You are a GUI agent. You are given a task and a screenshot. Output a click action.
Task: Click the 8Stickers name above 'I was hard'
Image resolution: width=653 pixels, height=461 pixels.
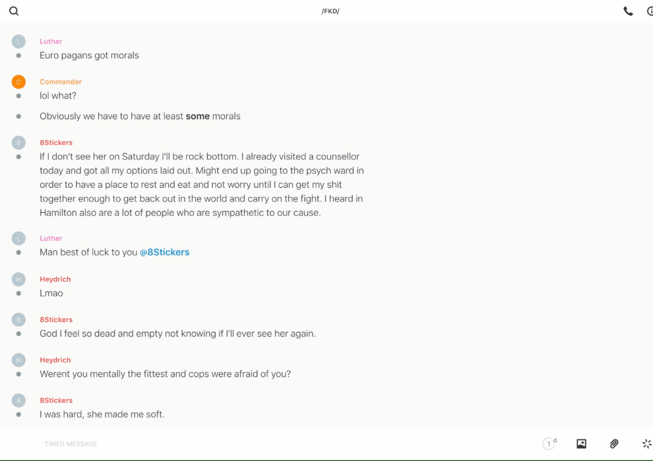click(x=56, y=400)
